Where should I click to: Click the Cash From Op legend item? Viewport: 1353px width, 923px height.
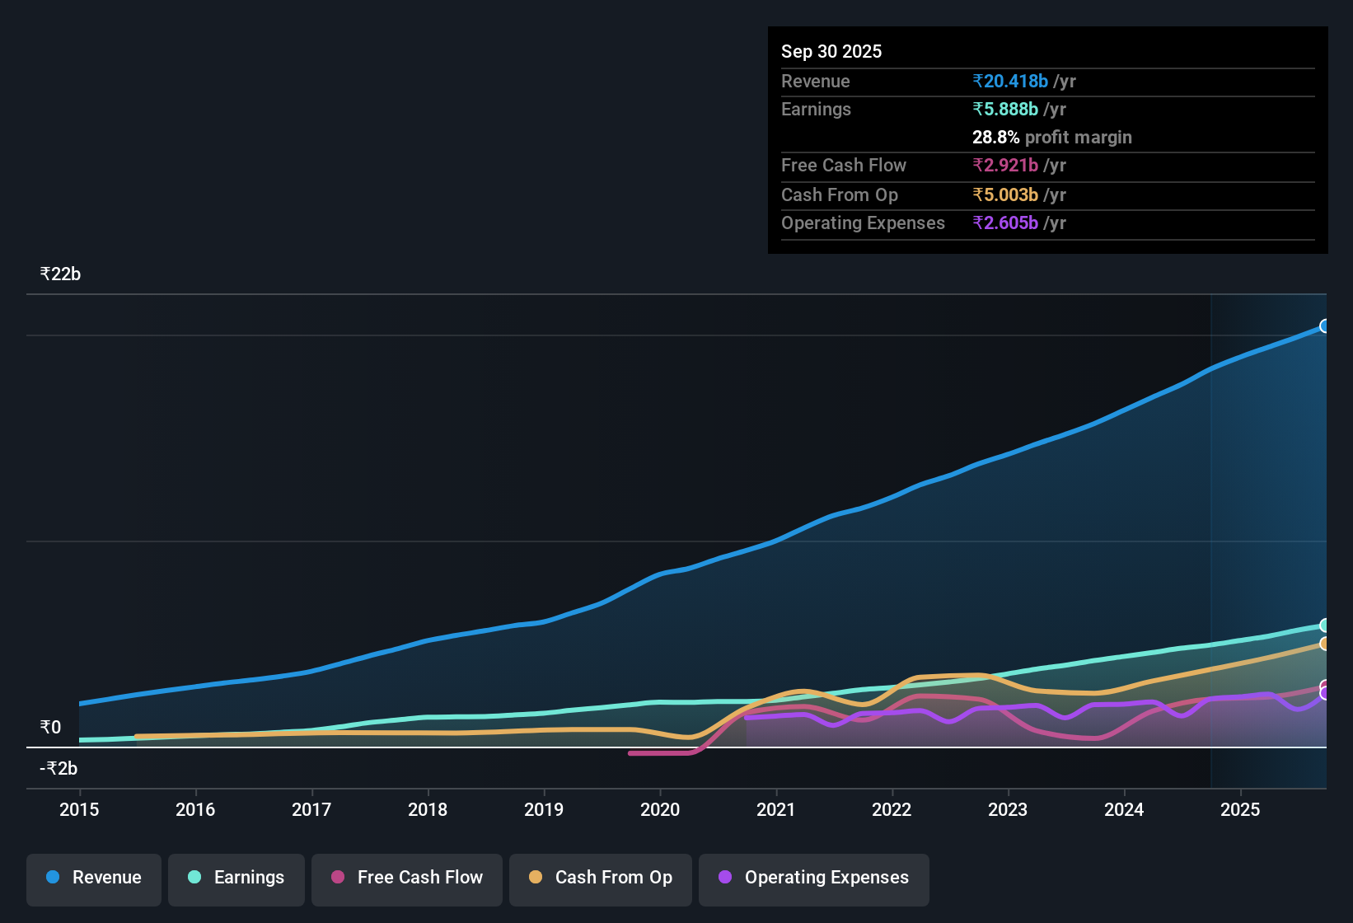click(600, 878)
